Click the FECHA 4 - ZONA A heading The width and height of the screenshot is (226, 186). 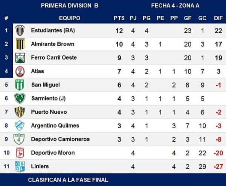[x=175, y=6]
